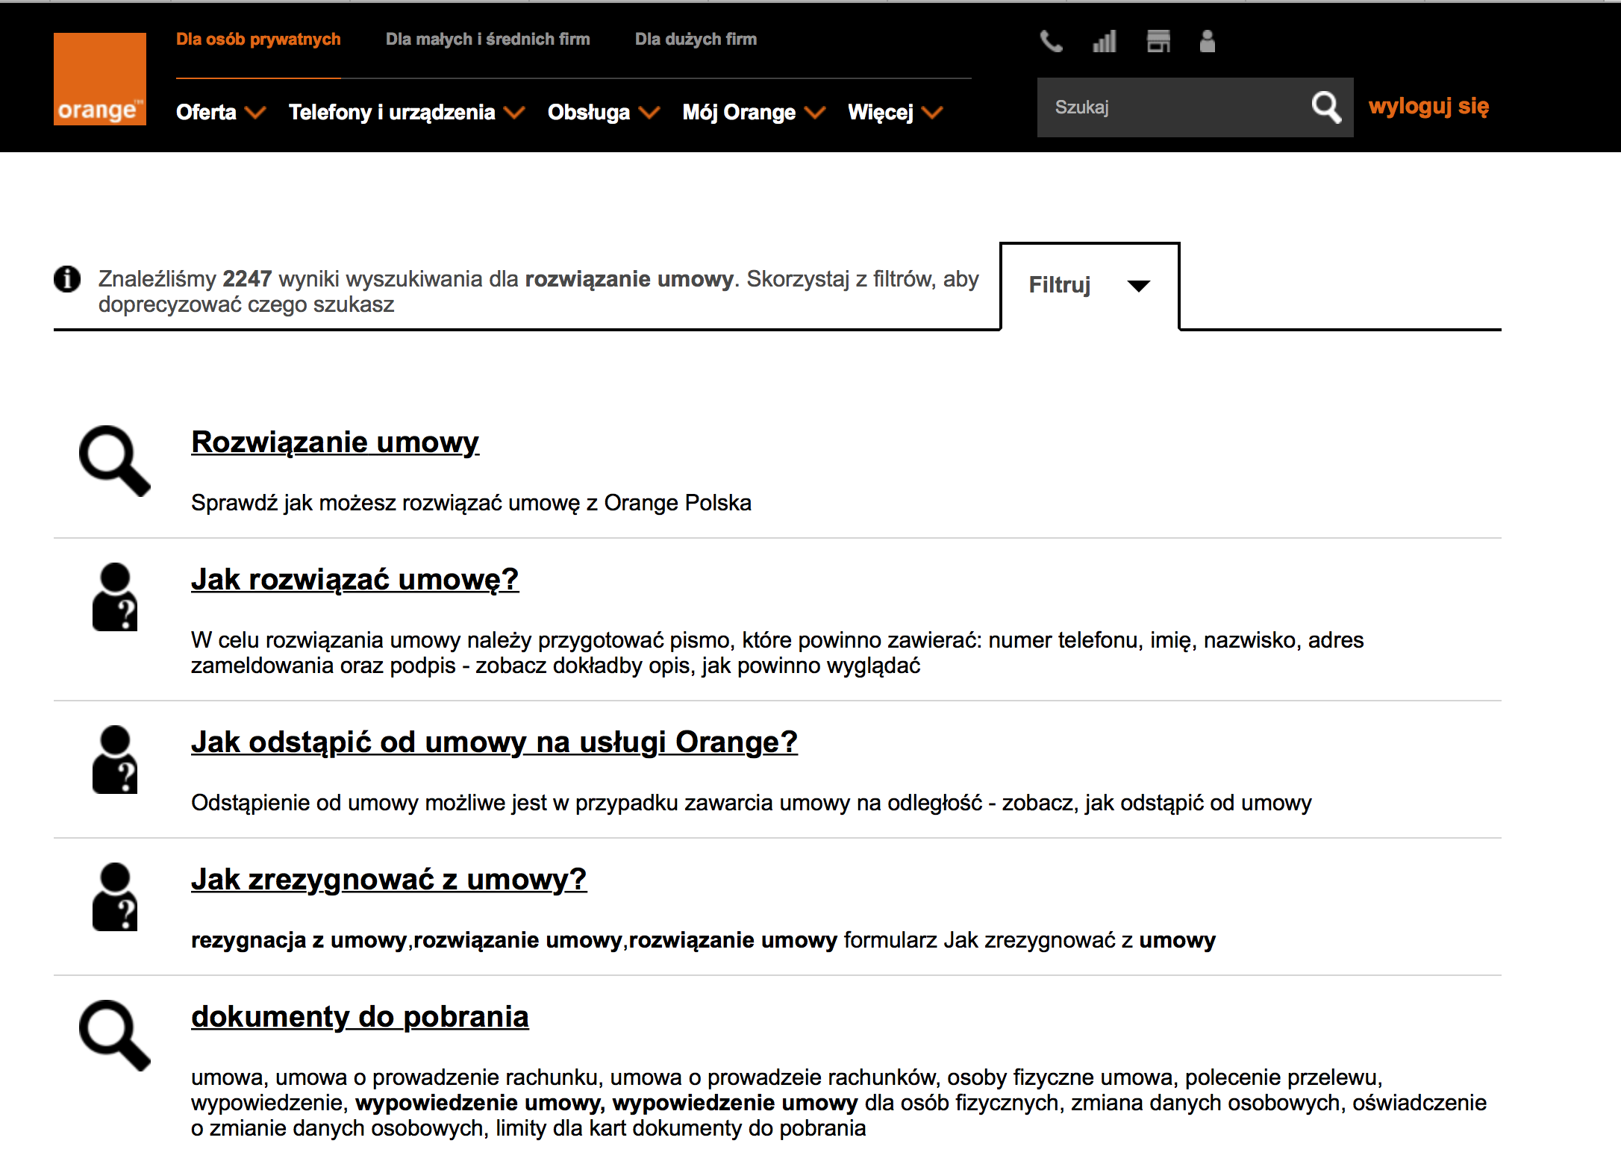Click the signal bars coverage icon
1621x1161 pixels.
(x=1104, y=41)
